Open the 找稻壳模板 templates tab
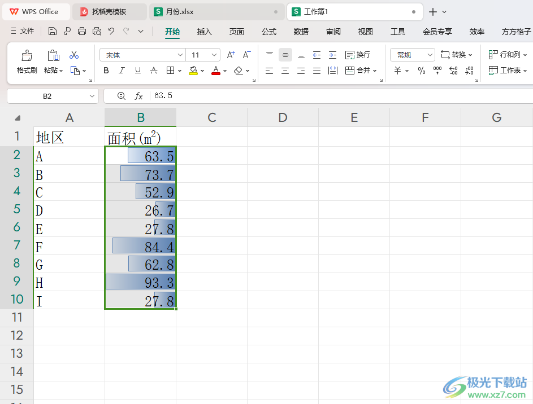Image resolution: width=533 pixels, height=404 pixels. click(109, 12)
